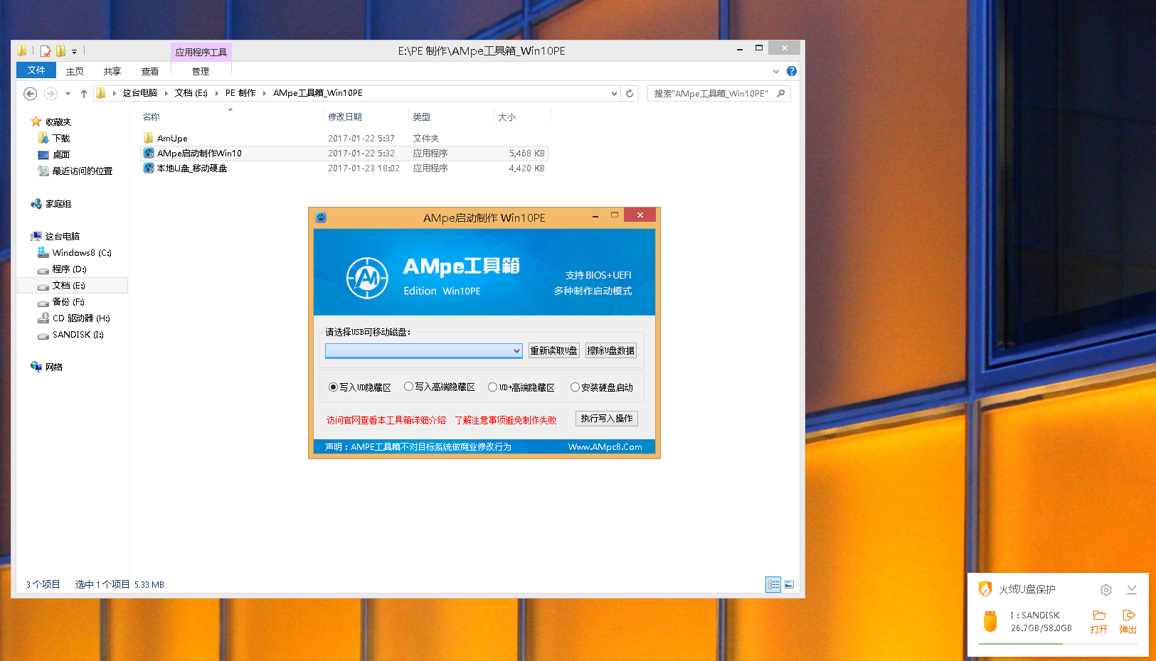Click the 执行写入操作 button
This screenshot has height=661, width=1156.
(607, 419)
